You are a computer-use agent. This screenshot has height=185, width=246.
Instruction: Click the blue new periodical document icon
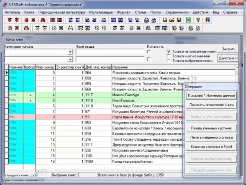point(87,20)
